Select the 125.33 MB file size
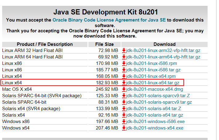The height and width of the screenshot is (140, 219). 107,96
